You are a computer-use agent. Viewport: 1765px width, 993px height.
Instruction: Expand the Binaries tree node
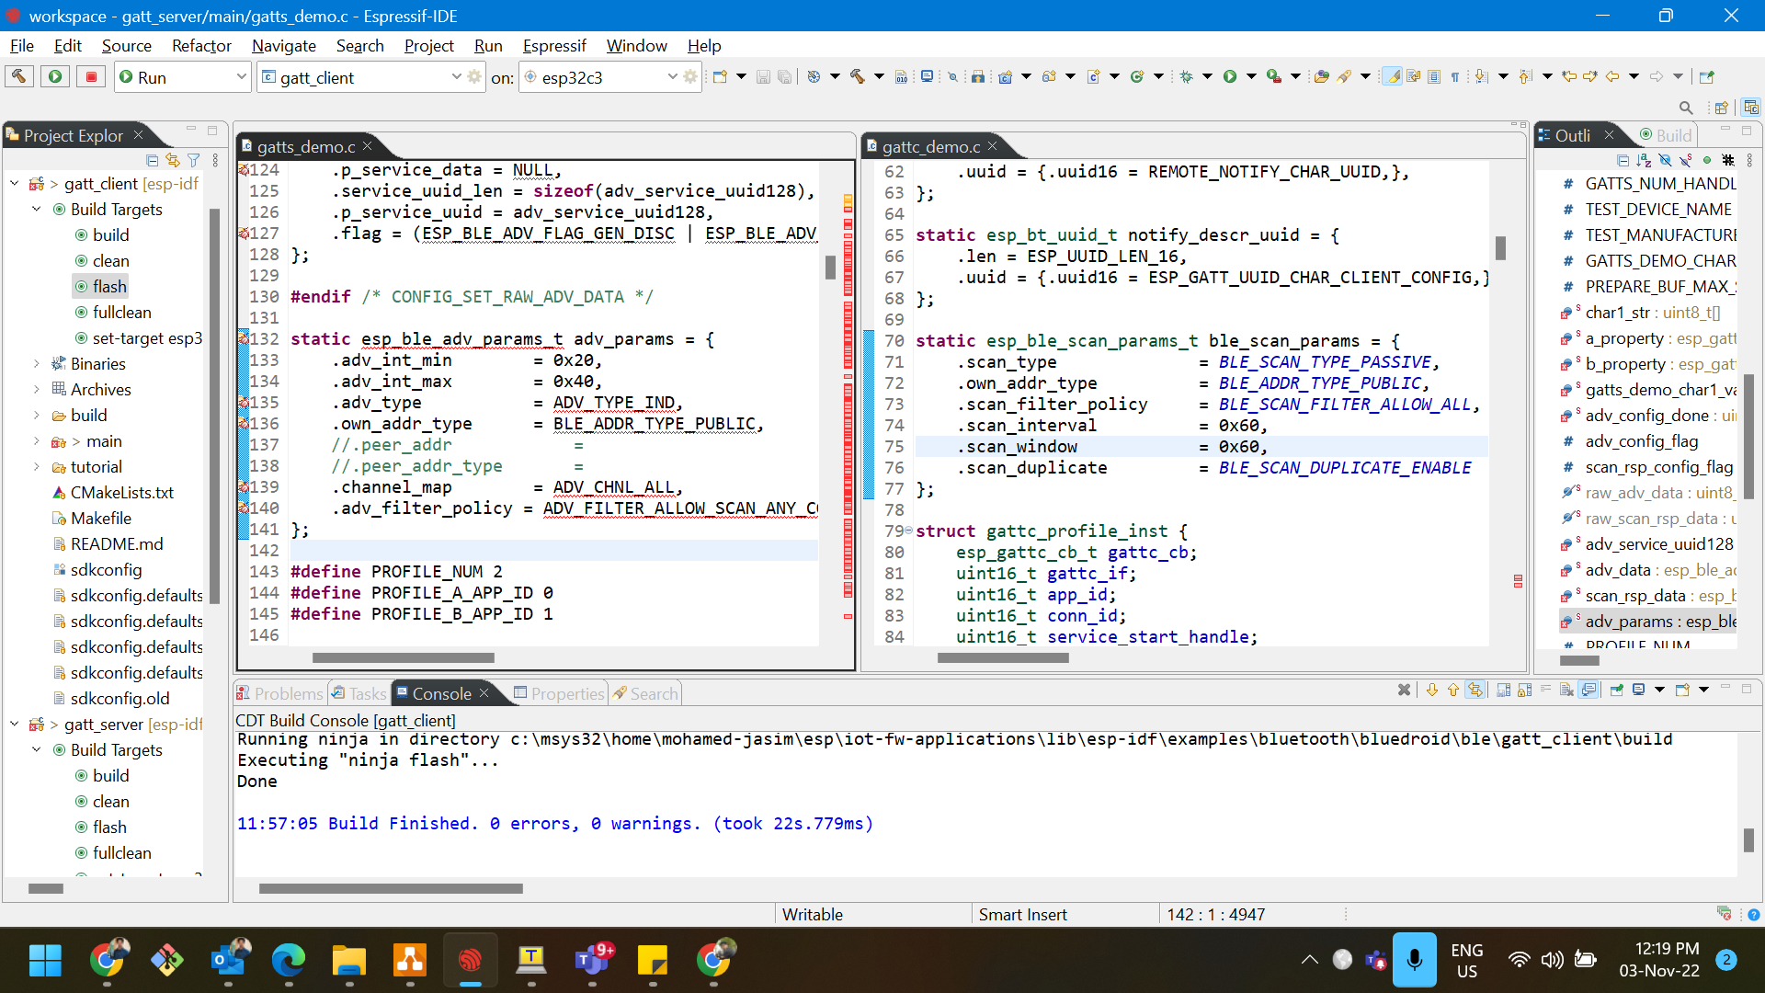(37, 364)
